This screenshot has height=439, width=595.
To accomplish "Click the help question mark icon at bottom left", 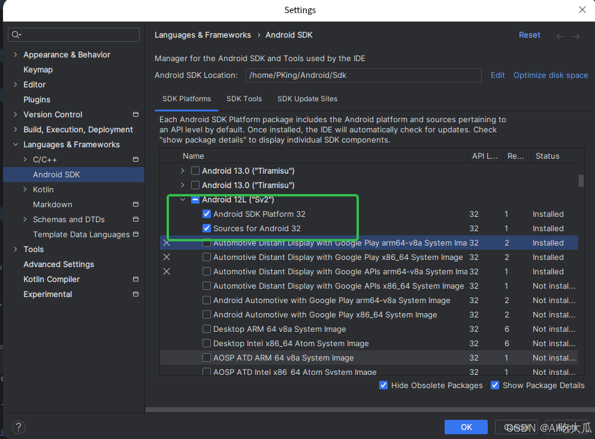I will 19,427.
